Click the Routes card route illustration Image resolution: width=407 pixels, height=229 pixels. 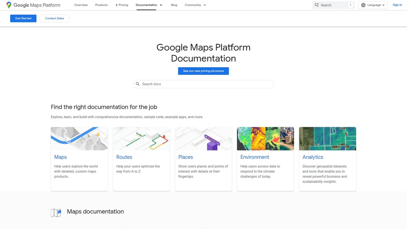[x=141, y=138]
